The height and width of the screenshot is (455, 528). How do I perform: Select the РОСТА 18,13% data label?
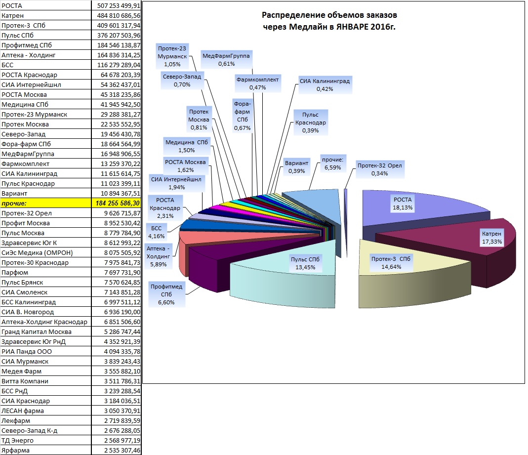pos(403,204)
